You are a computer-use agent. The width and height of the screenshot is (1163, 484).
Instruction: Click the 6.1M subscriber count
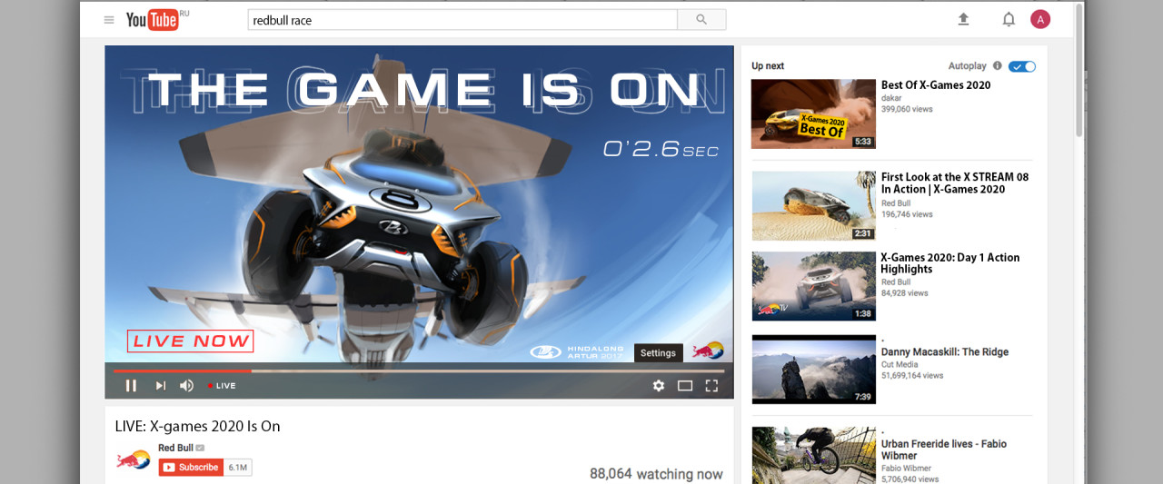(x=238, y=468)
